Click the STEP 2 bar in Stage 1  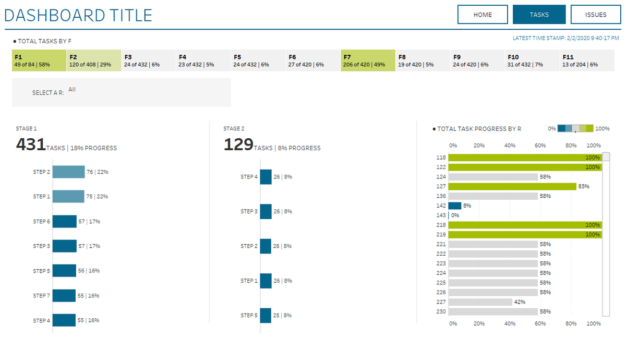point(68,172)
